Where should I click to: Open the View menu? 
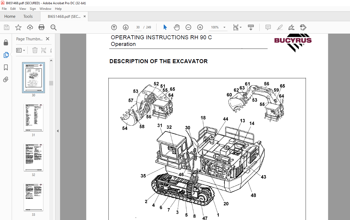(23, 9)
